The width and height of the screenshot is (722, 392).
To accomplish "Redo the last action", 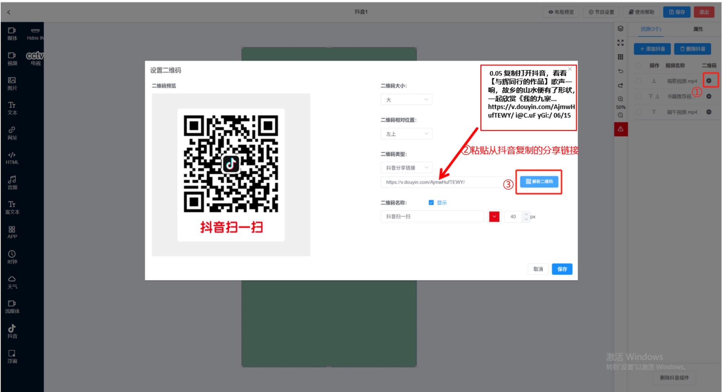I will coord(621,85).
